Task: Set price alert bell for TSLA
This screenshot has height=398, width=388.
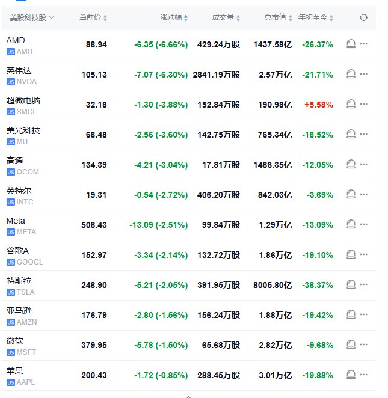Action: (351, 284)
